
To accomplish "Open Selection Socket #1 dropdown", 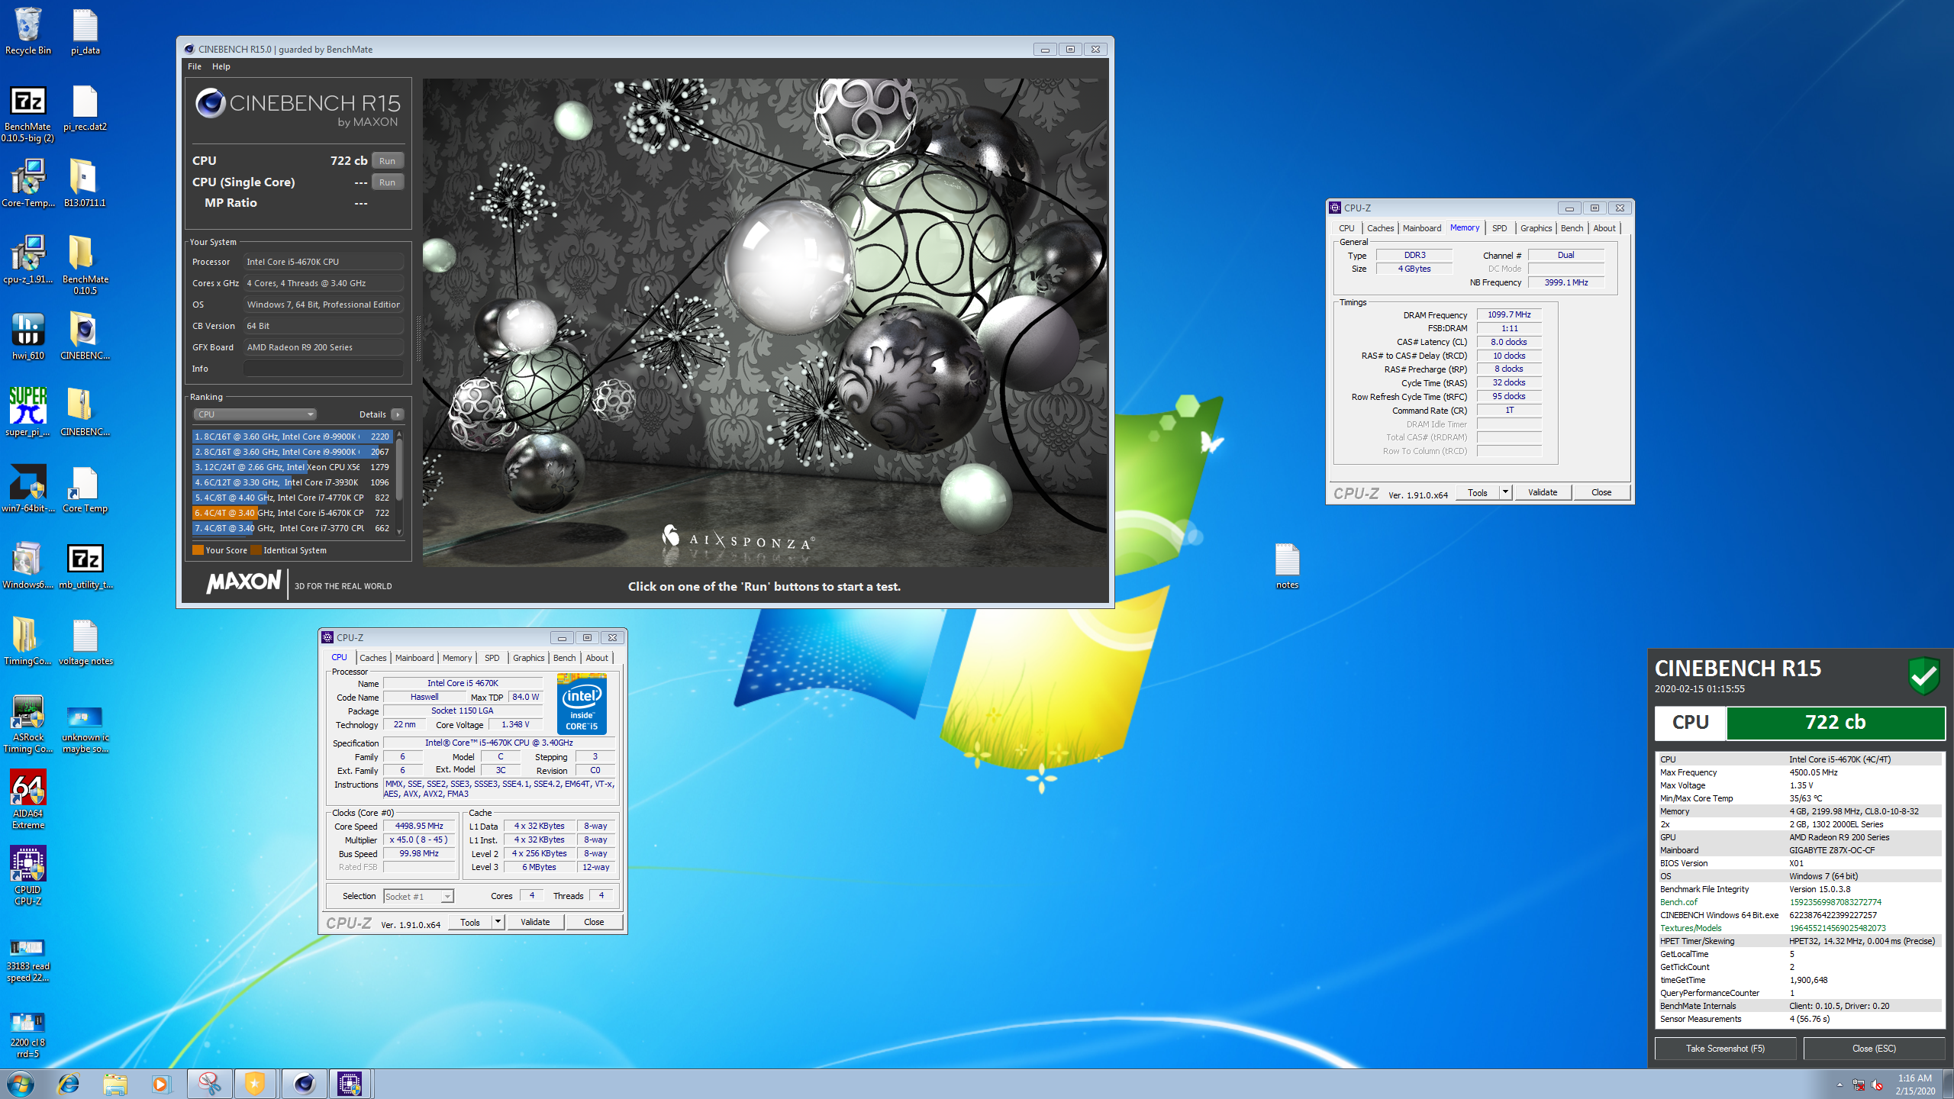I will [418, 896].
